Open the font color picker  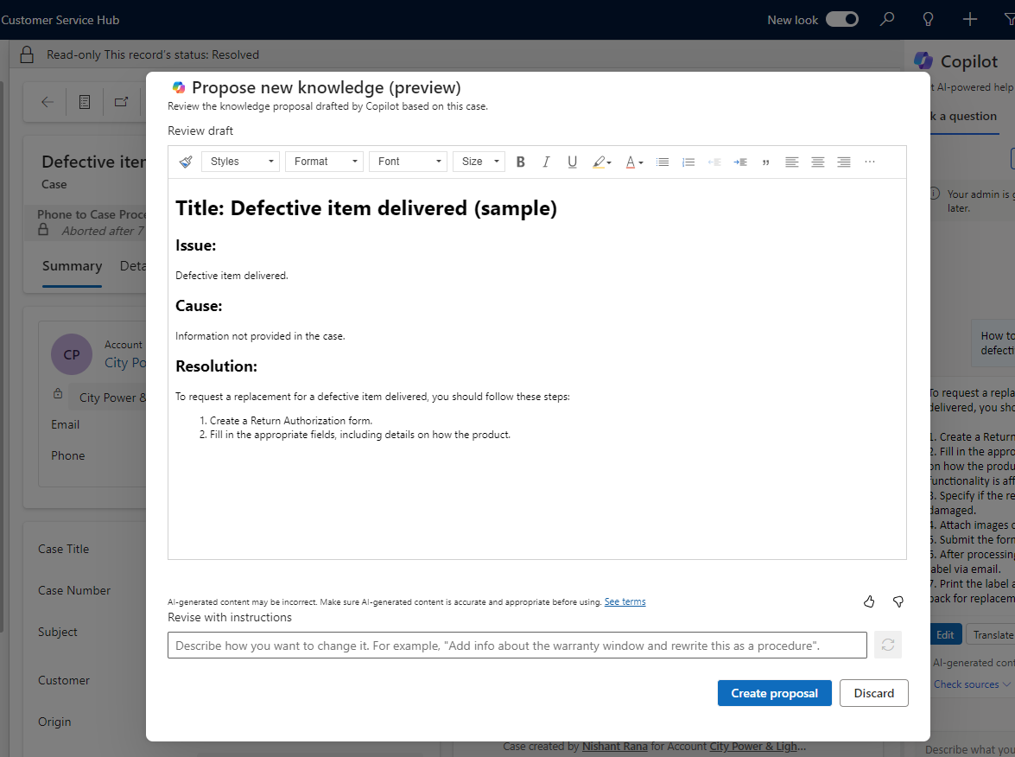(633, 162)
